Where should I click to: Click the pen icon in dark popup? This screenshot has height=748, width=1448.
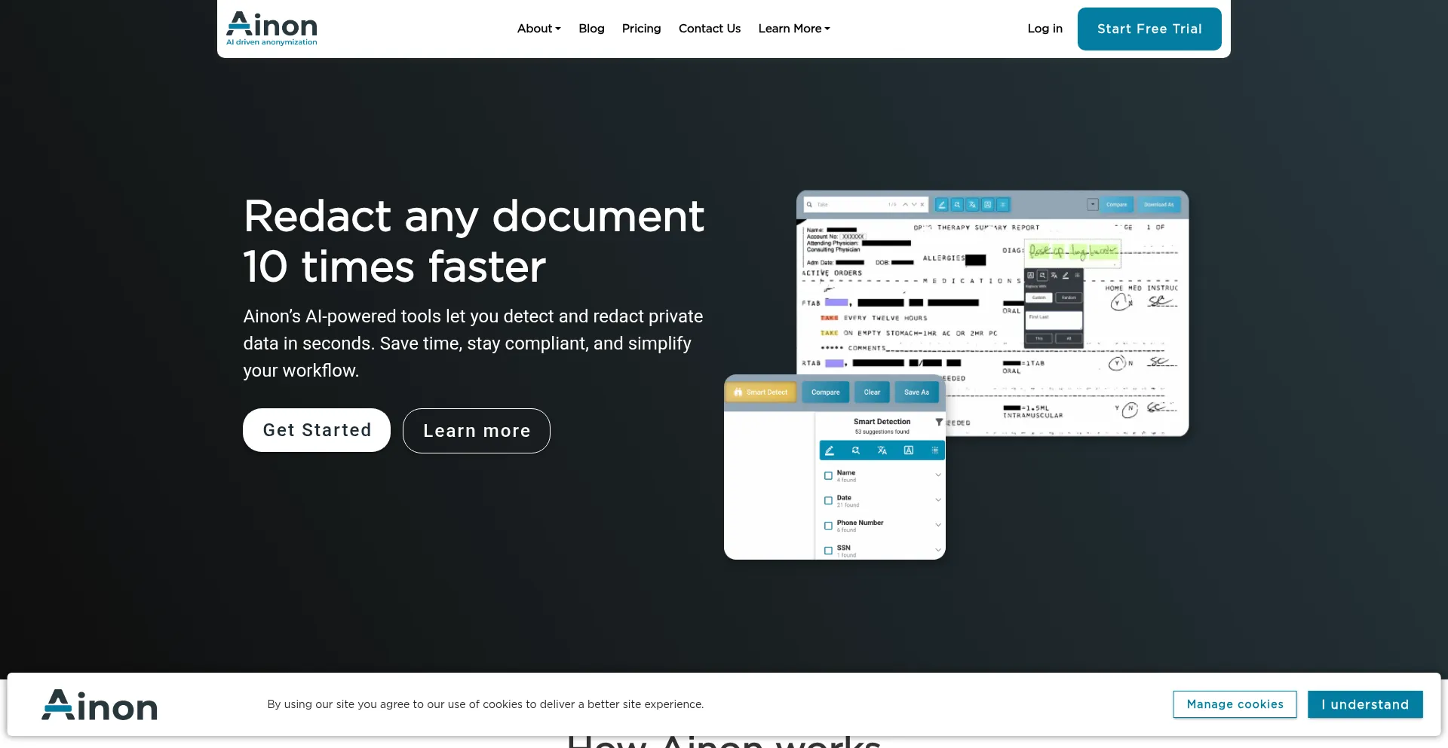(x=1066, y=275)
